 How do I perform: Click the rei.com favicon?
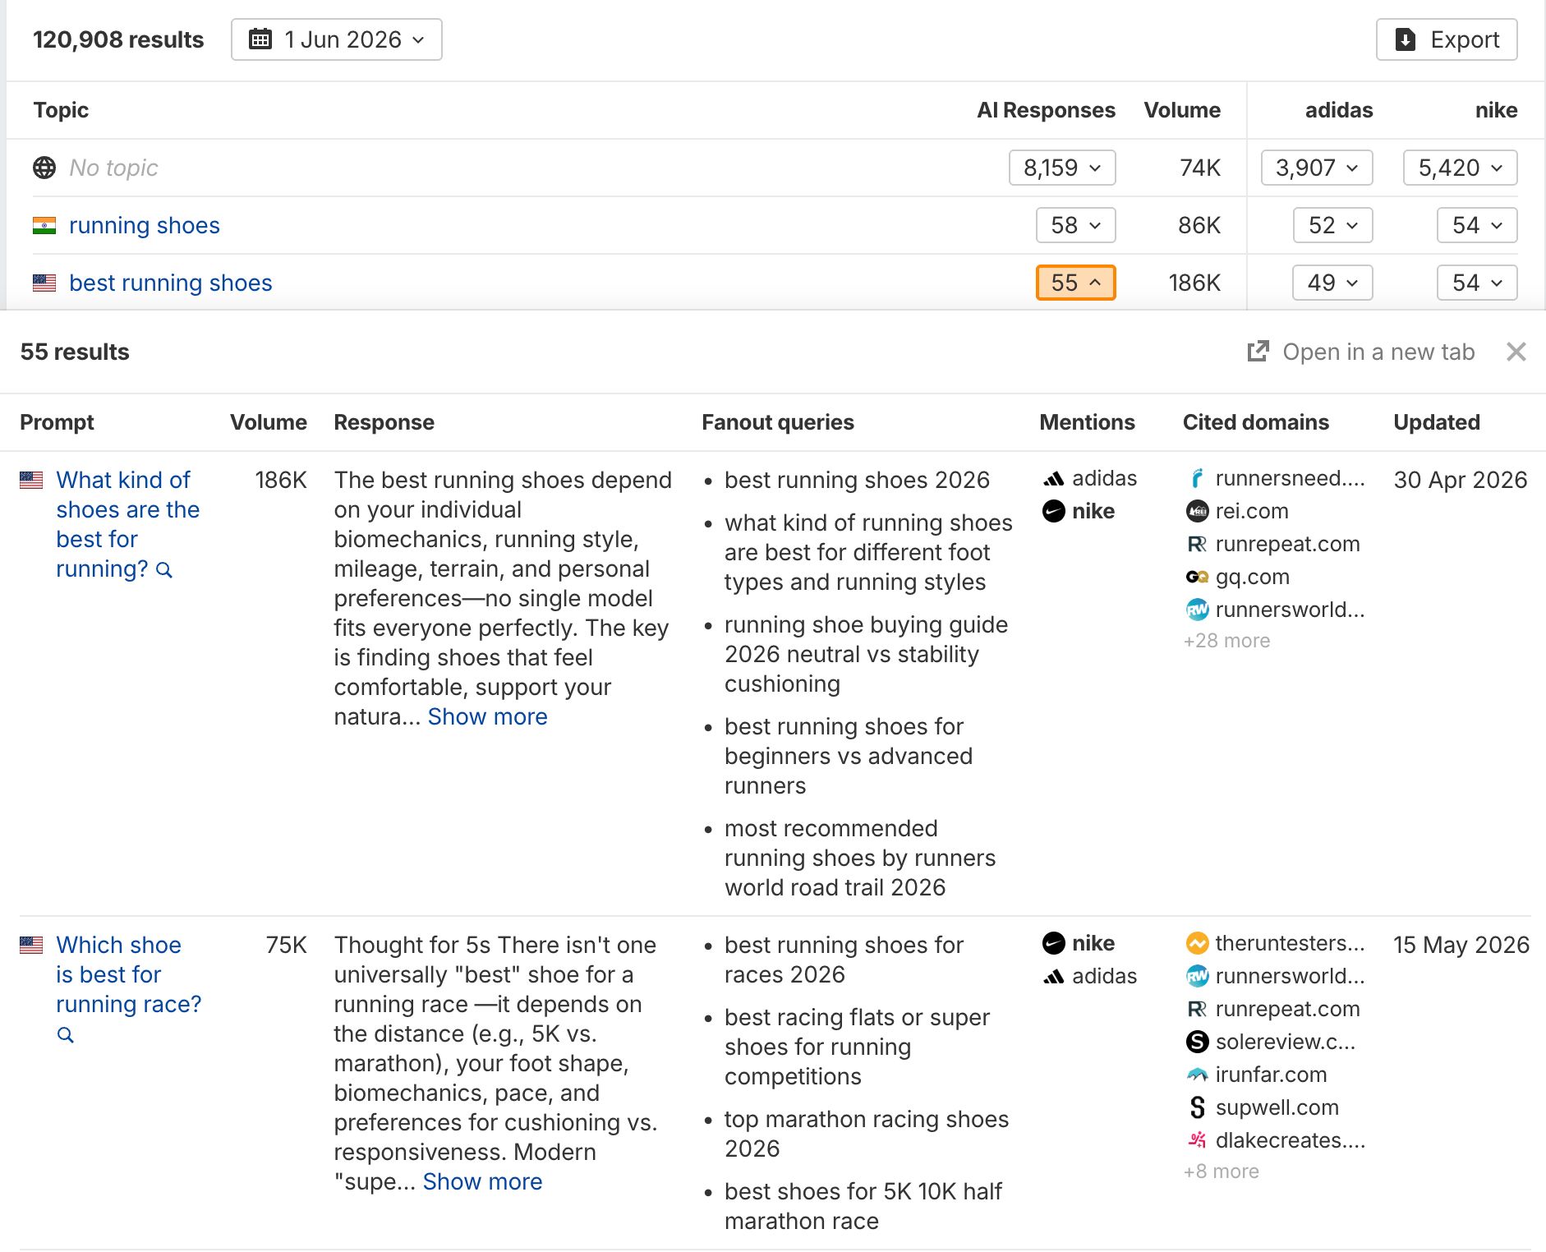click(x=1198, y=511)
